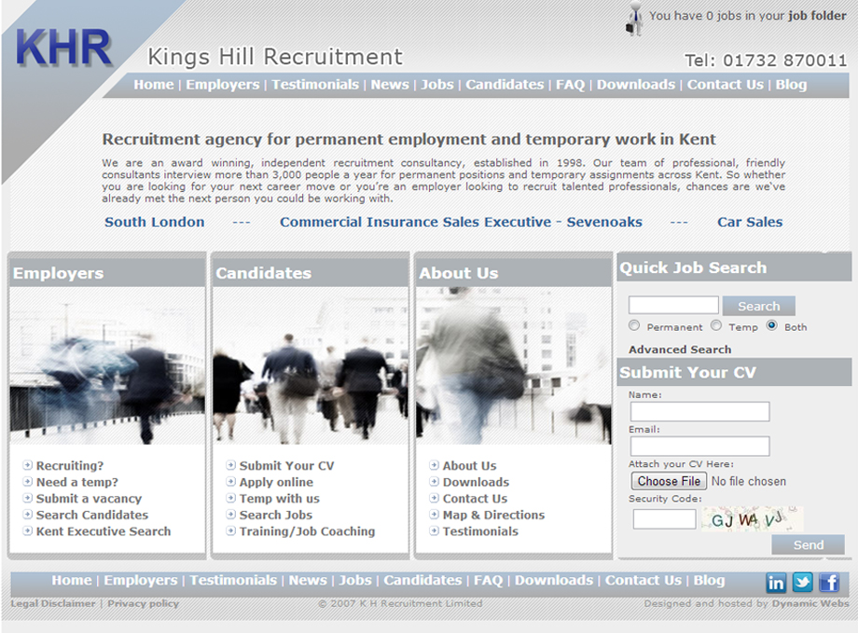Viewport: 858px width, 633px height.
Task: Open Contact Us in top navigation bar
Action: click(x=726, y=85)
